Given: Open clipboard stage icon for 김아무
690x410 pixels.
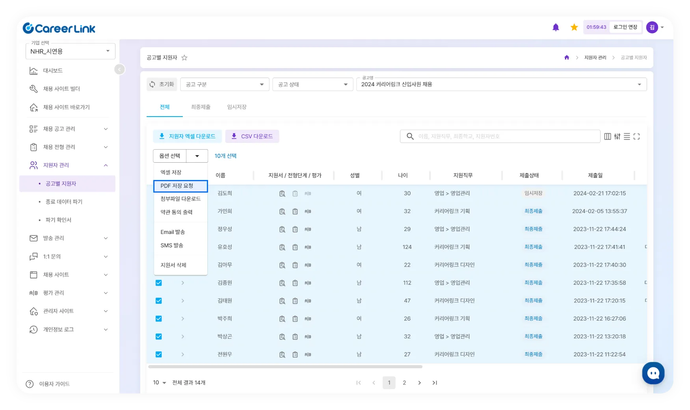Looking at the screenshot, I should click(x=295, y=265).
